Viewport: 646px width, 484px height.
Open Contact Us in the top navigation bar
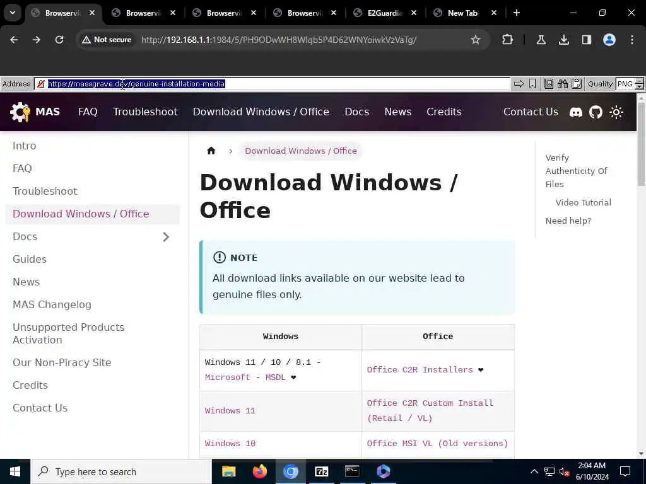[x=531, y=112]
